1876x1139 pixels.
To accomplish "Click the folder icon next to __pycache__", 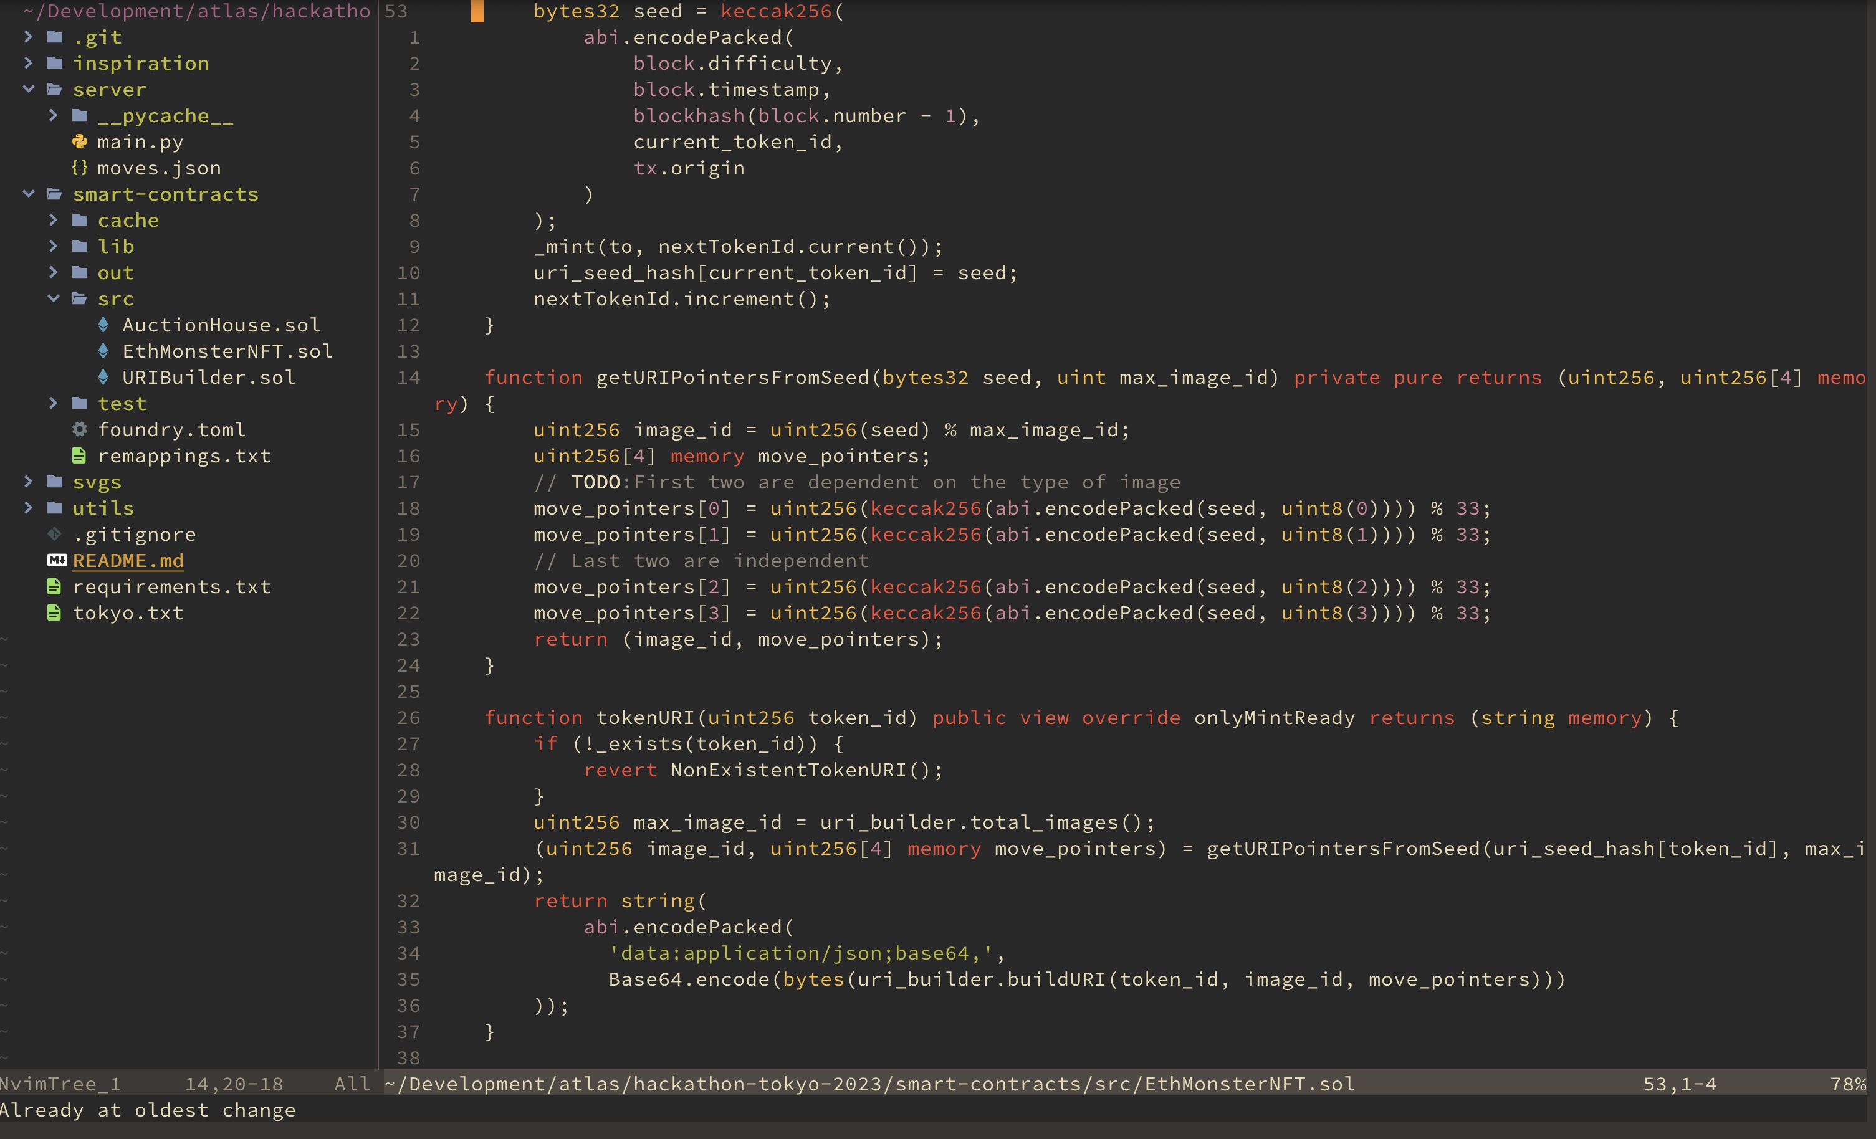I will point(79,115).
